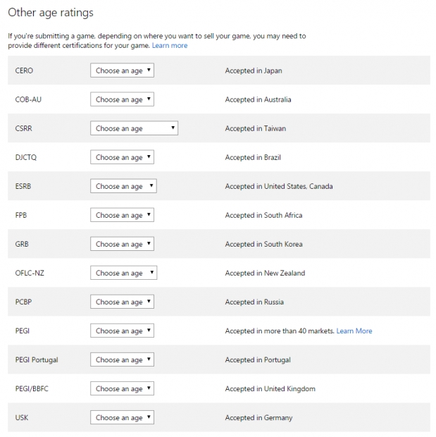Click the CSRR dropdown arrow

tap(173, 128)
